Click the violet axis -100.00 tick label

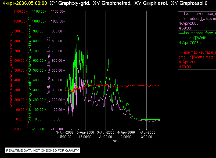click(x=57, y=129)
